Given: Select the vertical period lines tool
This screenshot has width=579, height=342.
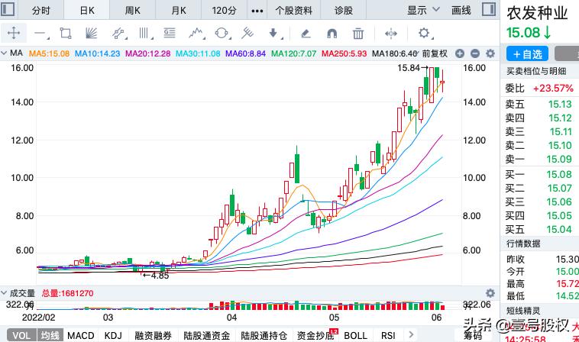Looking at the screenshot, I should pyautogui.click(x=145, y=34).
